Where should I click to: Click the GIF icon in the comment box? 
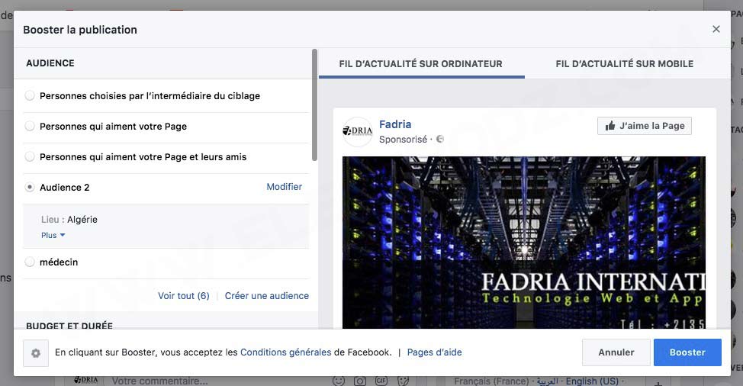tap(381, 381)
